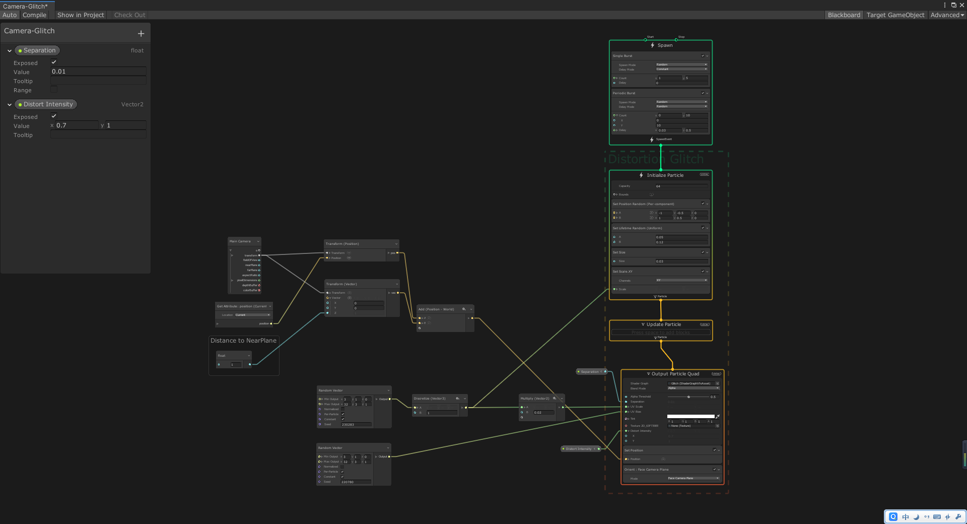The image size is (967, 524).
Task: Click the LOCAL badge on Output Particle Quad
Action: tap(716, 374)
